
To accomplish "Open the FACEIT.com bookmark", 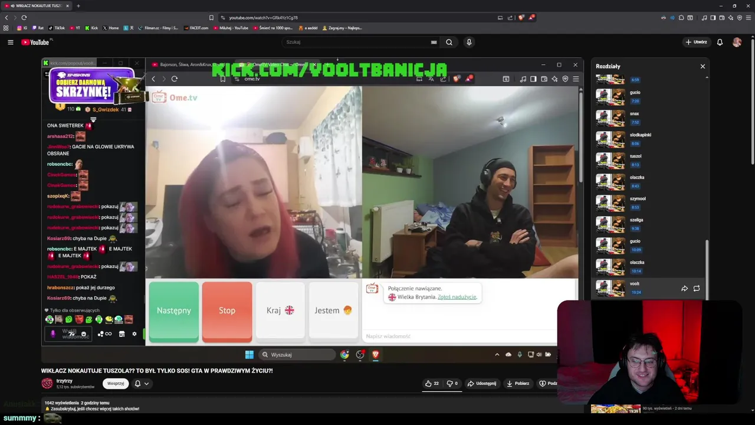I will click(x=196, y=28).
